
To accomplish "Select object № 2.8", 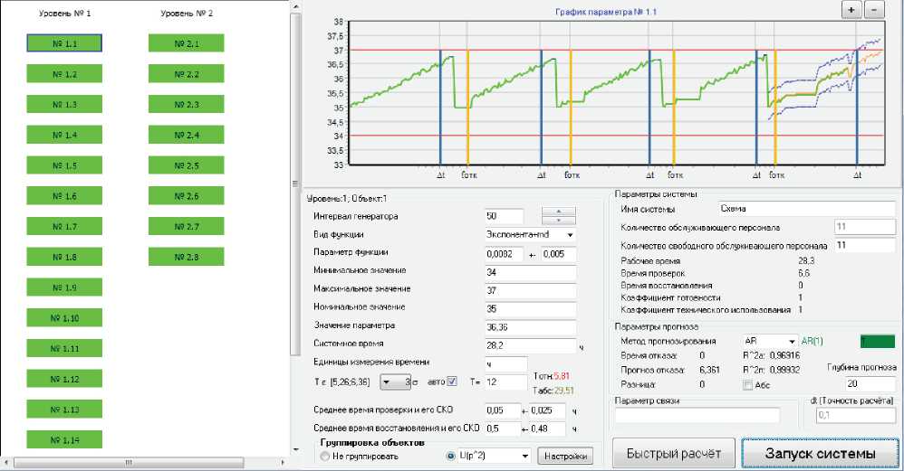I will coord(187,257).
